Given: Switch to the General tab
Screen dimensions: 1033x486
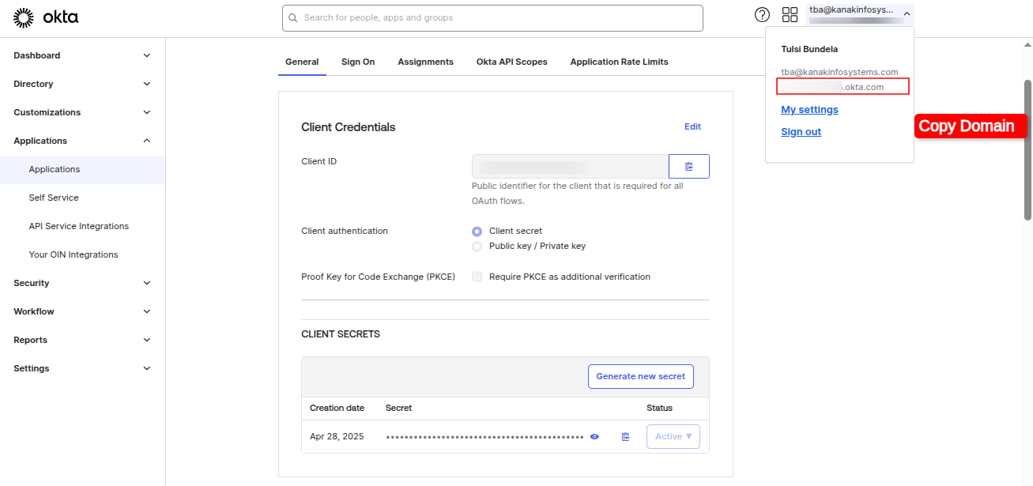Looking at the screenshot, I should (302, 62).
